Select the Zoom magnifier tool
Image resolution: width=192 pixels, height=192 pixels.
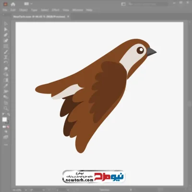click(6, 108)
